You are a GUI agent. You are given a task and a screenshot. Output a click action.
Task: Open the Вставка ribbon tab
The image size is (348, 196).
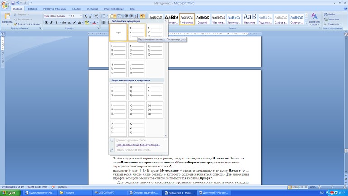point(33,9)
